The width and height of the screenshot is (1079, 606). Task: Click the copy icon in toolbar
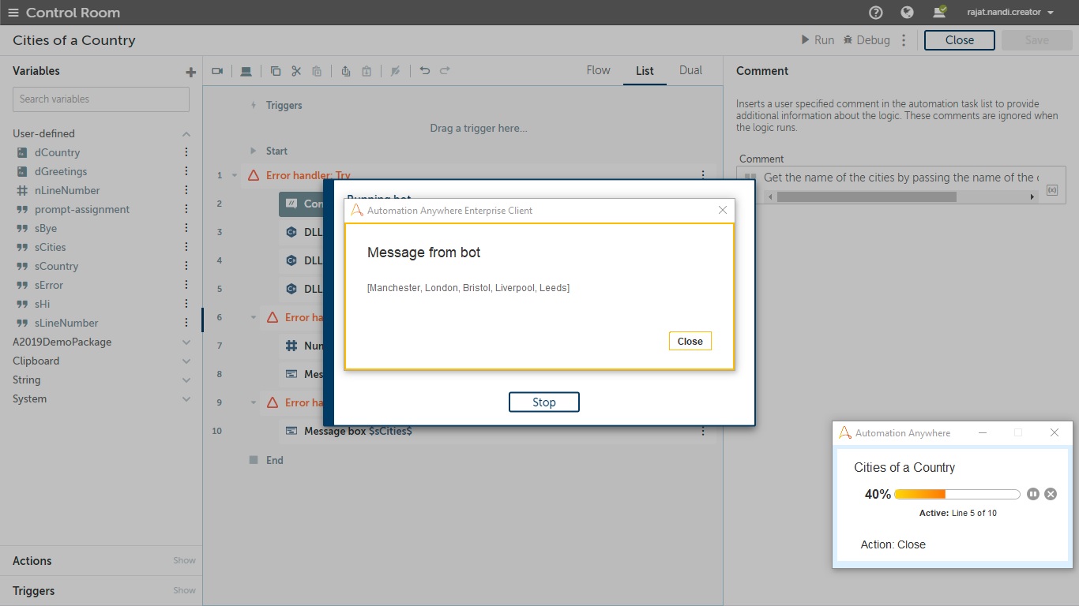click(x=276, y=71)
